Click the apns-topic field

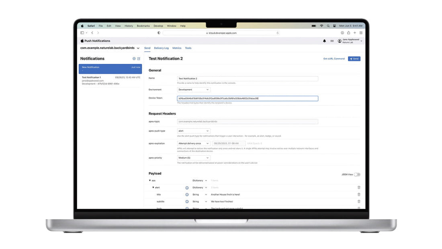coord(248,121)
